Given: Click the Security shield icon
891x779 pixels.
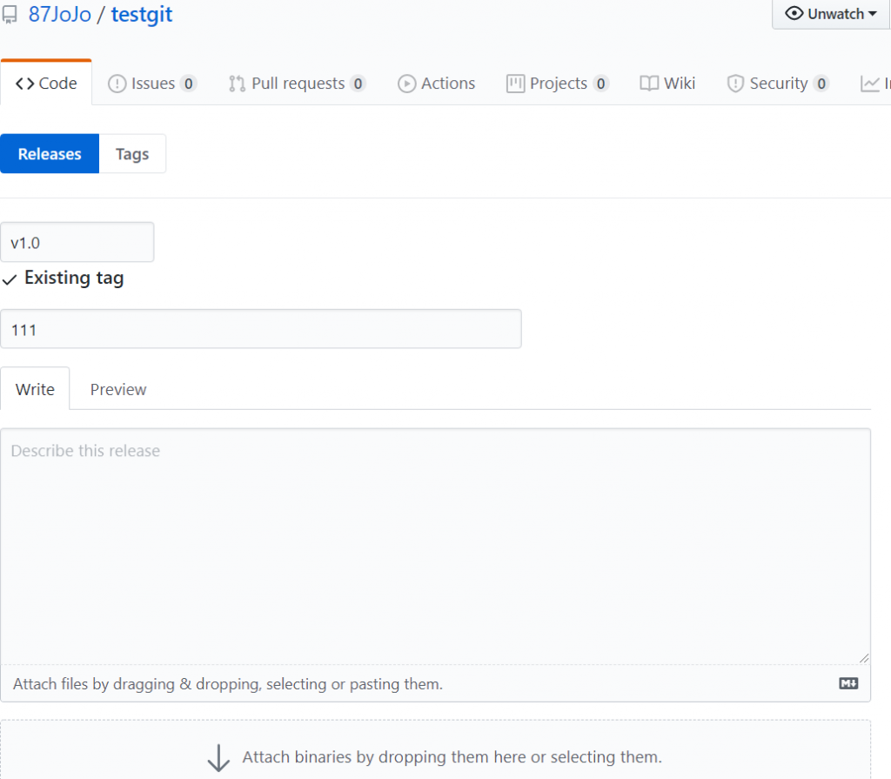Looking at the screenshot, I should (x=735, y=84).
